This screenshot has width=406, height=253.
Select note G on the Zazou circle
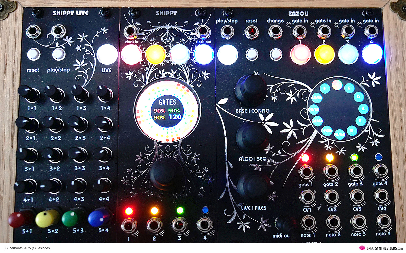pos(349,88)
